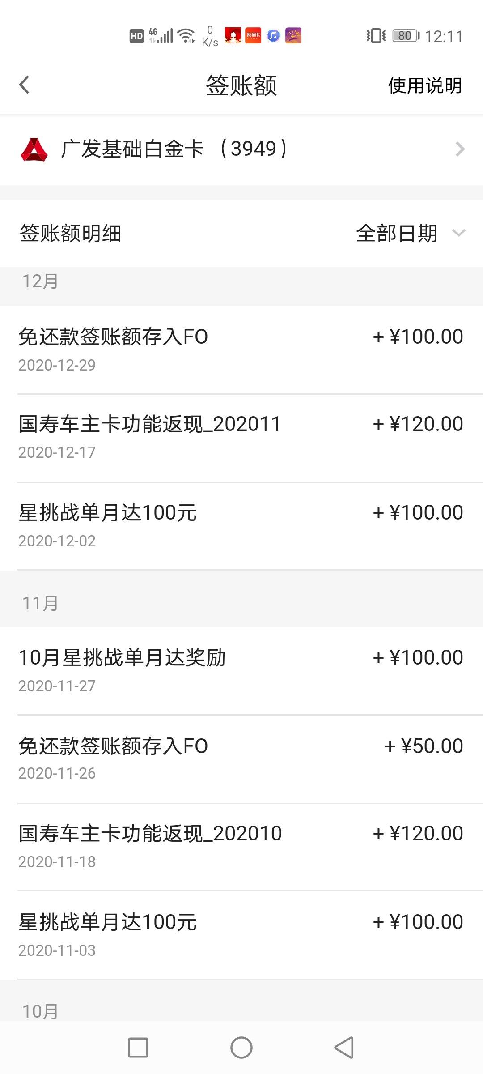The width and height of the screenshot is (483, 1074).
Task: Tap the dropdown arrow beside 全部日期
Action: (x=459, y=233)
